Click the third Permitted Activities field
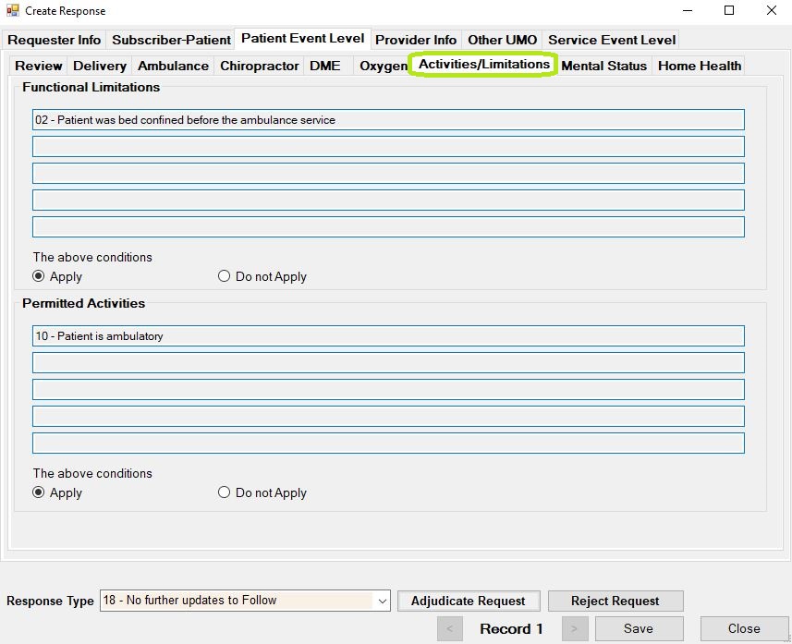 tap(388, 389)
